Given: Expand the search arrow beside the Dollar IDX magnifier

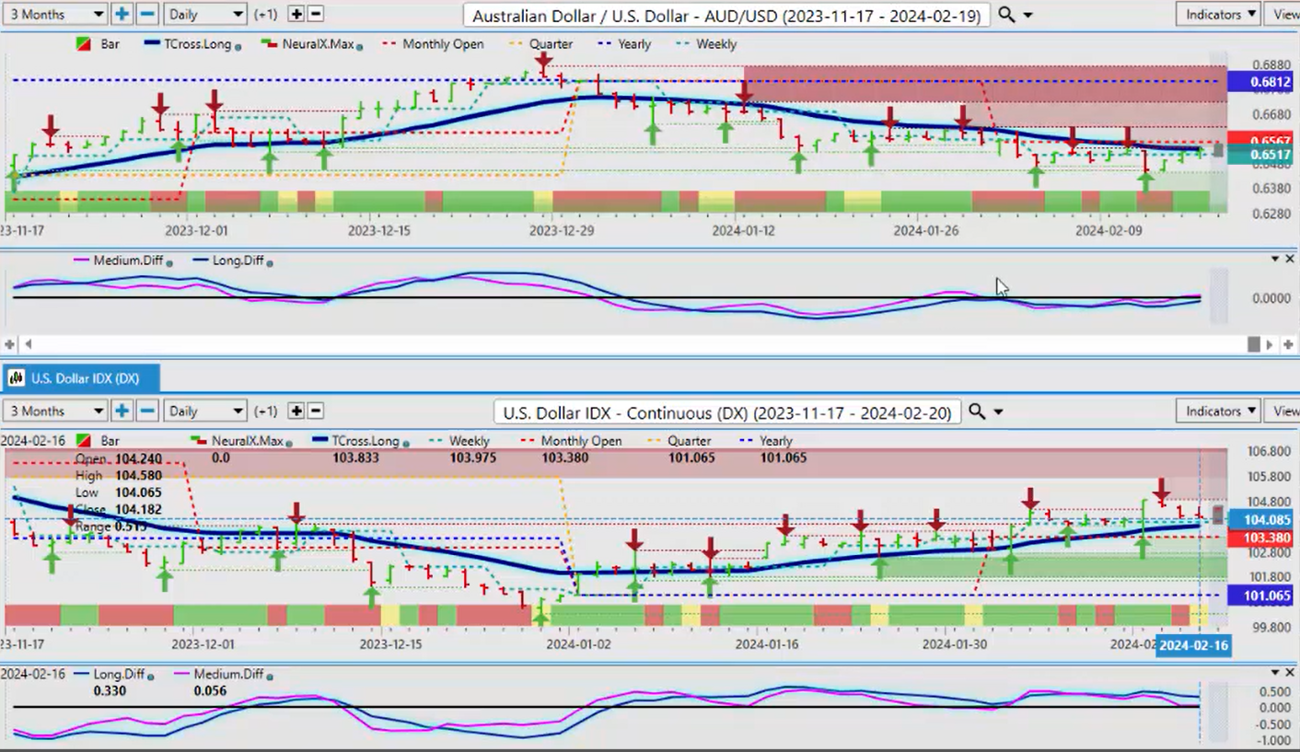Looking at the screenshot, I should point(999,412).
